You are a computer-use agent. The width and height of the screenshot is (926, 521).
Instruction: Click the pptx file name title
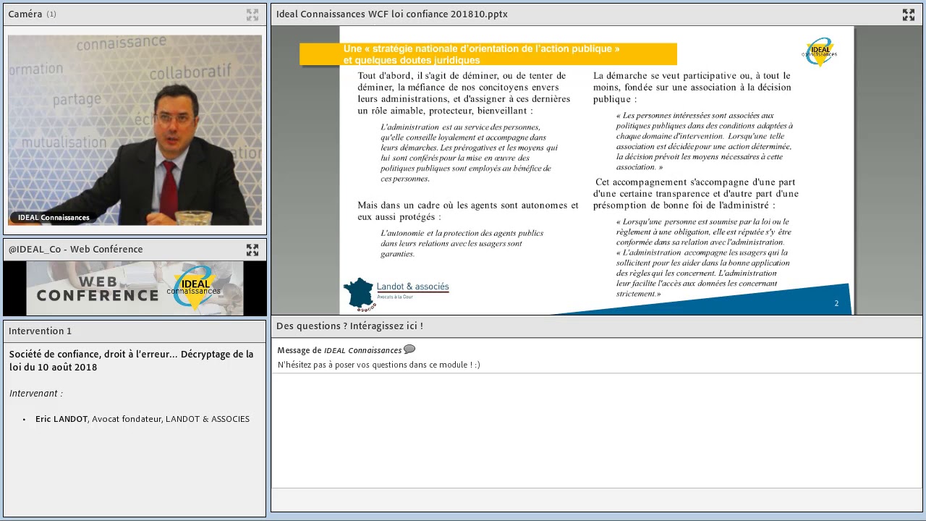tap(391, 14)
